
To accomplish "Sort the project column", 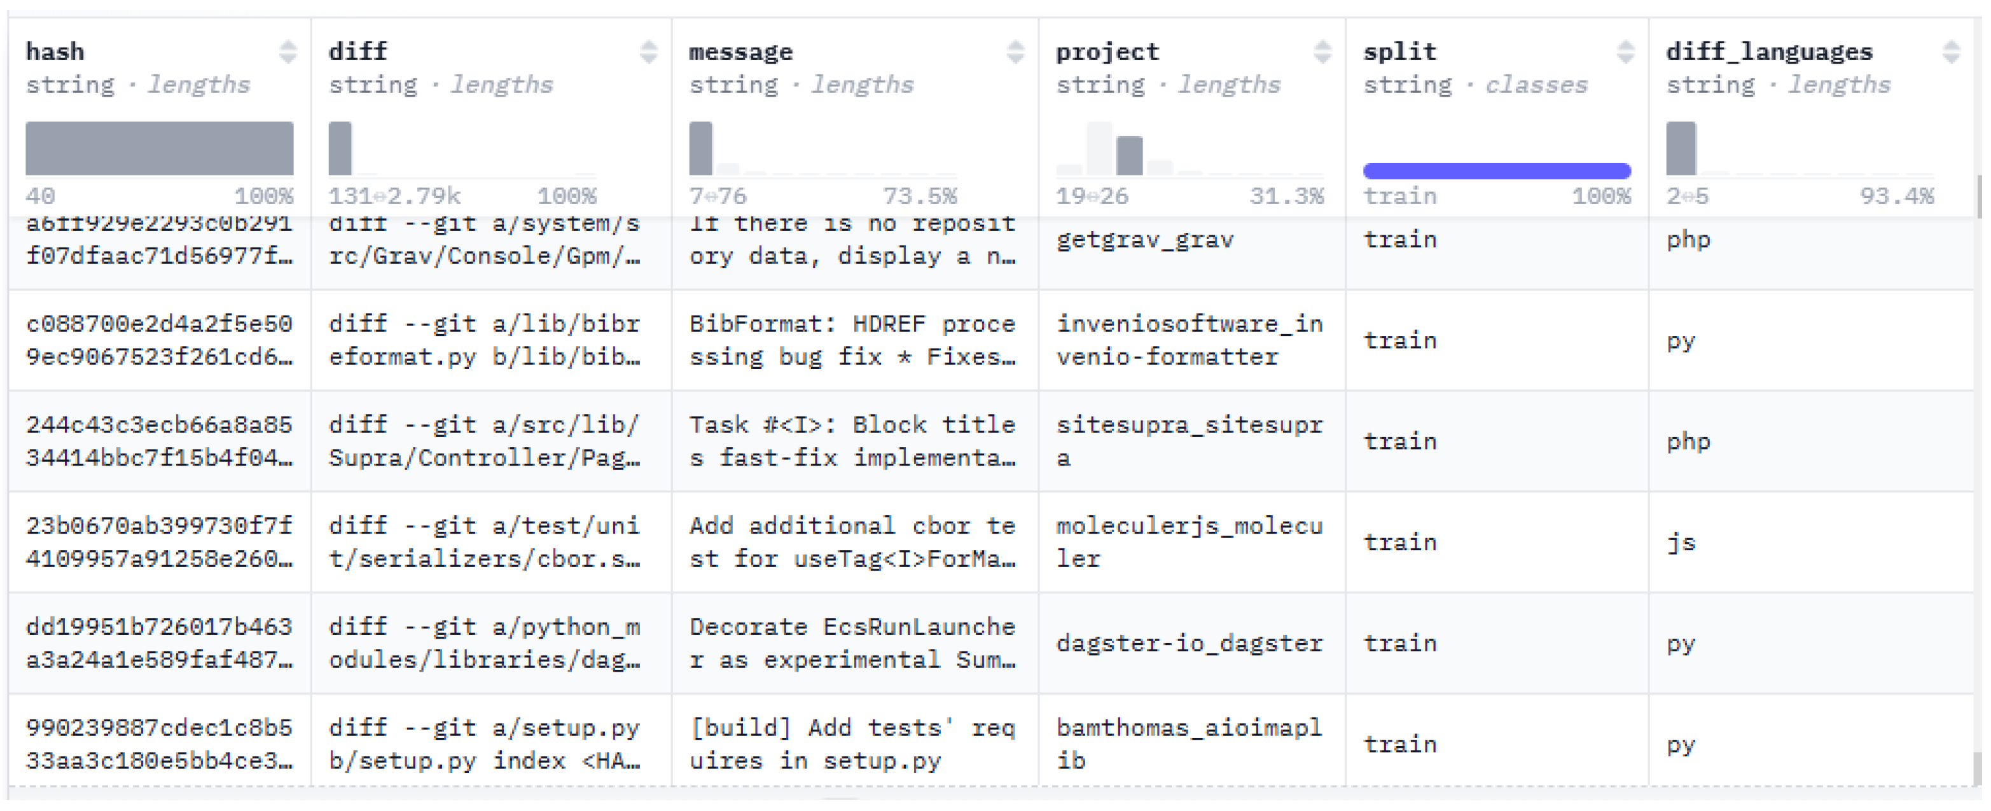I will click(1322, 52).
